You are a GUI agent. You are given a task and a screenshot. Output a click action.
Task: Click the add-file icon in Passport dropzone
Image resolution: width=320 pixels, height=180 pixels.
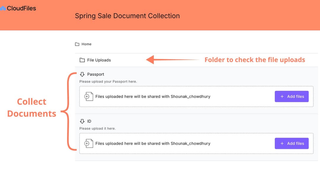coord(89,97)
